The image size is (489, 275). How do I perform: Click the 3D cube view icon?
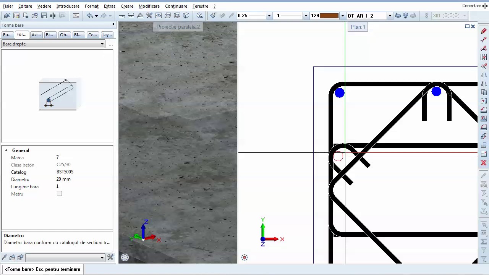pos(186,16)
